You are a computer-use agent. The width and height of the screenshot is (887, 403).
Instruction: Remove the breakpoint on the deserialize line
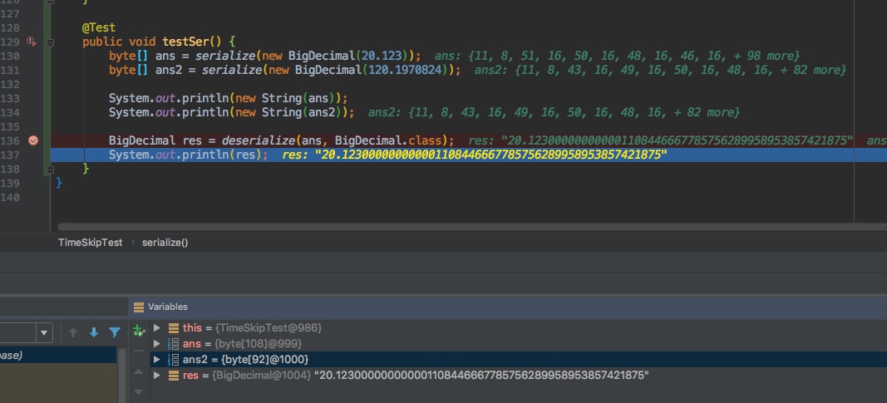33,140
